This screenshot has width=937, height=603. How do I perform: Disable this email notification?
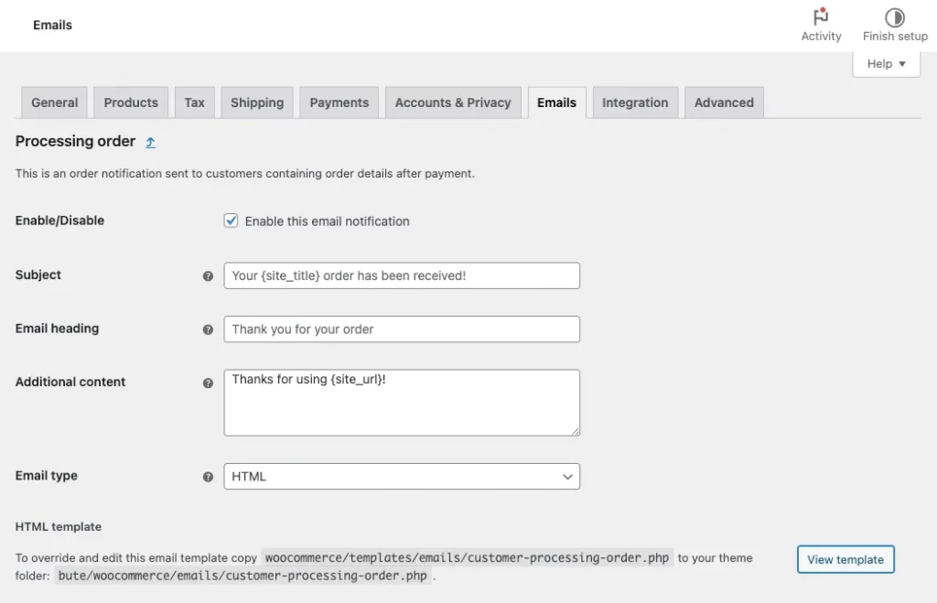(x=231, y=220)
